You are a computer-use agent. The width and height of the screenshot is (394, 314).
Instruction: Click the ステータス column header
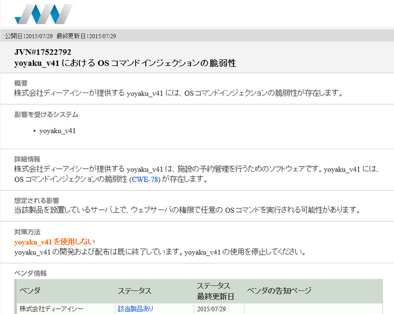(x=134, y=291)
